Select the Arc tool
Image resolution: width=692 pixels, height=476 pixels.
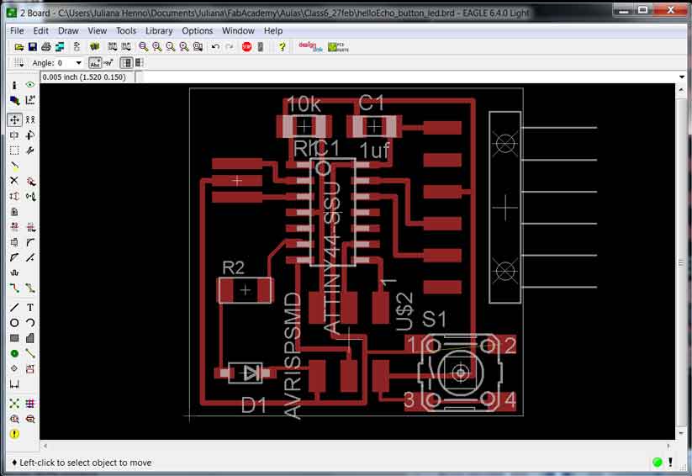30,323
